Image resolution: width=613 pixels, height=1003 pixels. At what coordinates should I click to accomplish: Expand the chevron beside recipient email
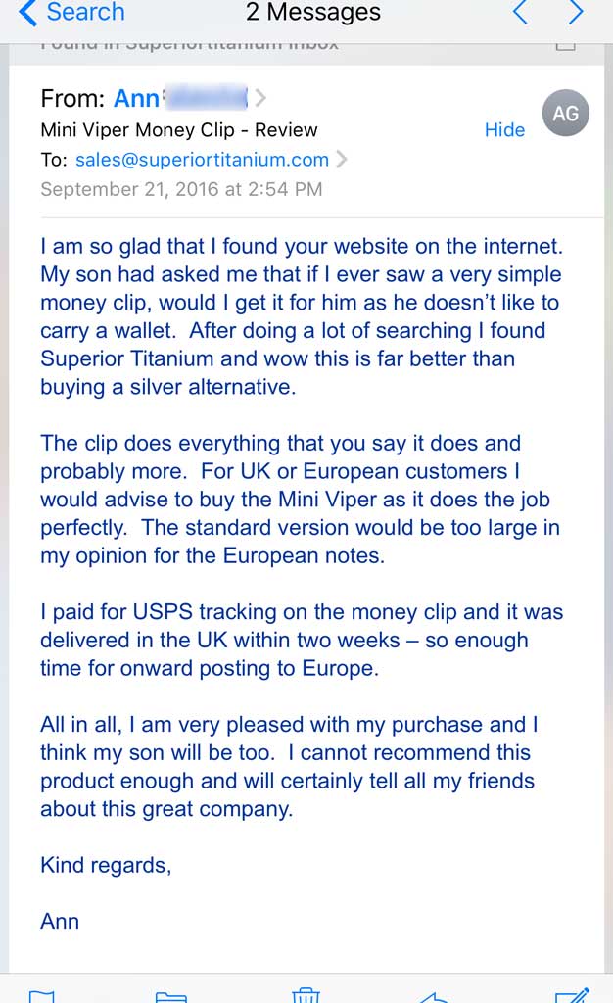tap(342, 159)
